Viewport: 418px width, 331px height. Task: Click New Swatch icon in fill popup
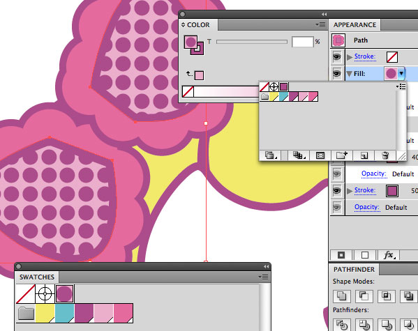364,155
